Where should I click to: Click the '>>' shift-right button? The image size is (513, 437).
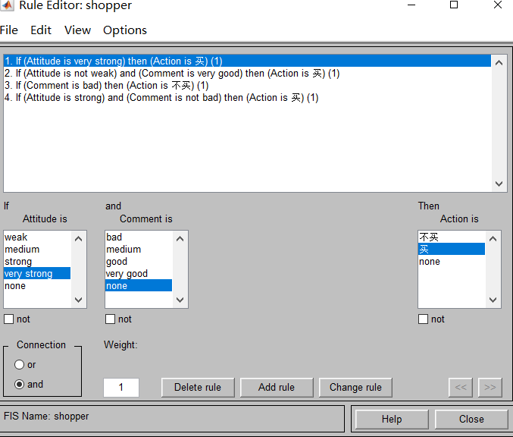(490, 388)
